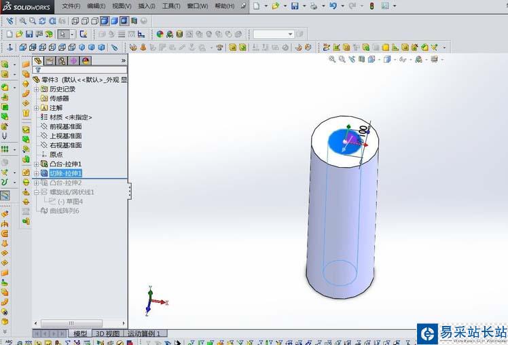The image size is (508, 345).
Task: Click the feature tree filter field
Action: (79, 70)
